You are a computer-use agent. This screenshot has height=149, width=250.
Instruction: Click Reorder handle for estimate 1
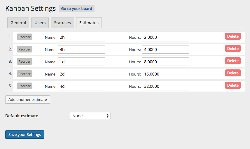pos(25,37)
